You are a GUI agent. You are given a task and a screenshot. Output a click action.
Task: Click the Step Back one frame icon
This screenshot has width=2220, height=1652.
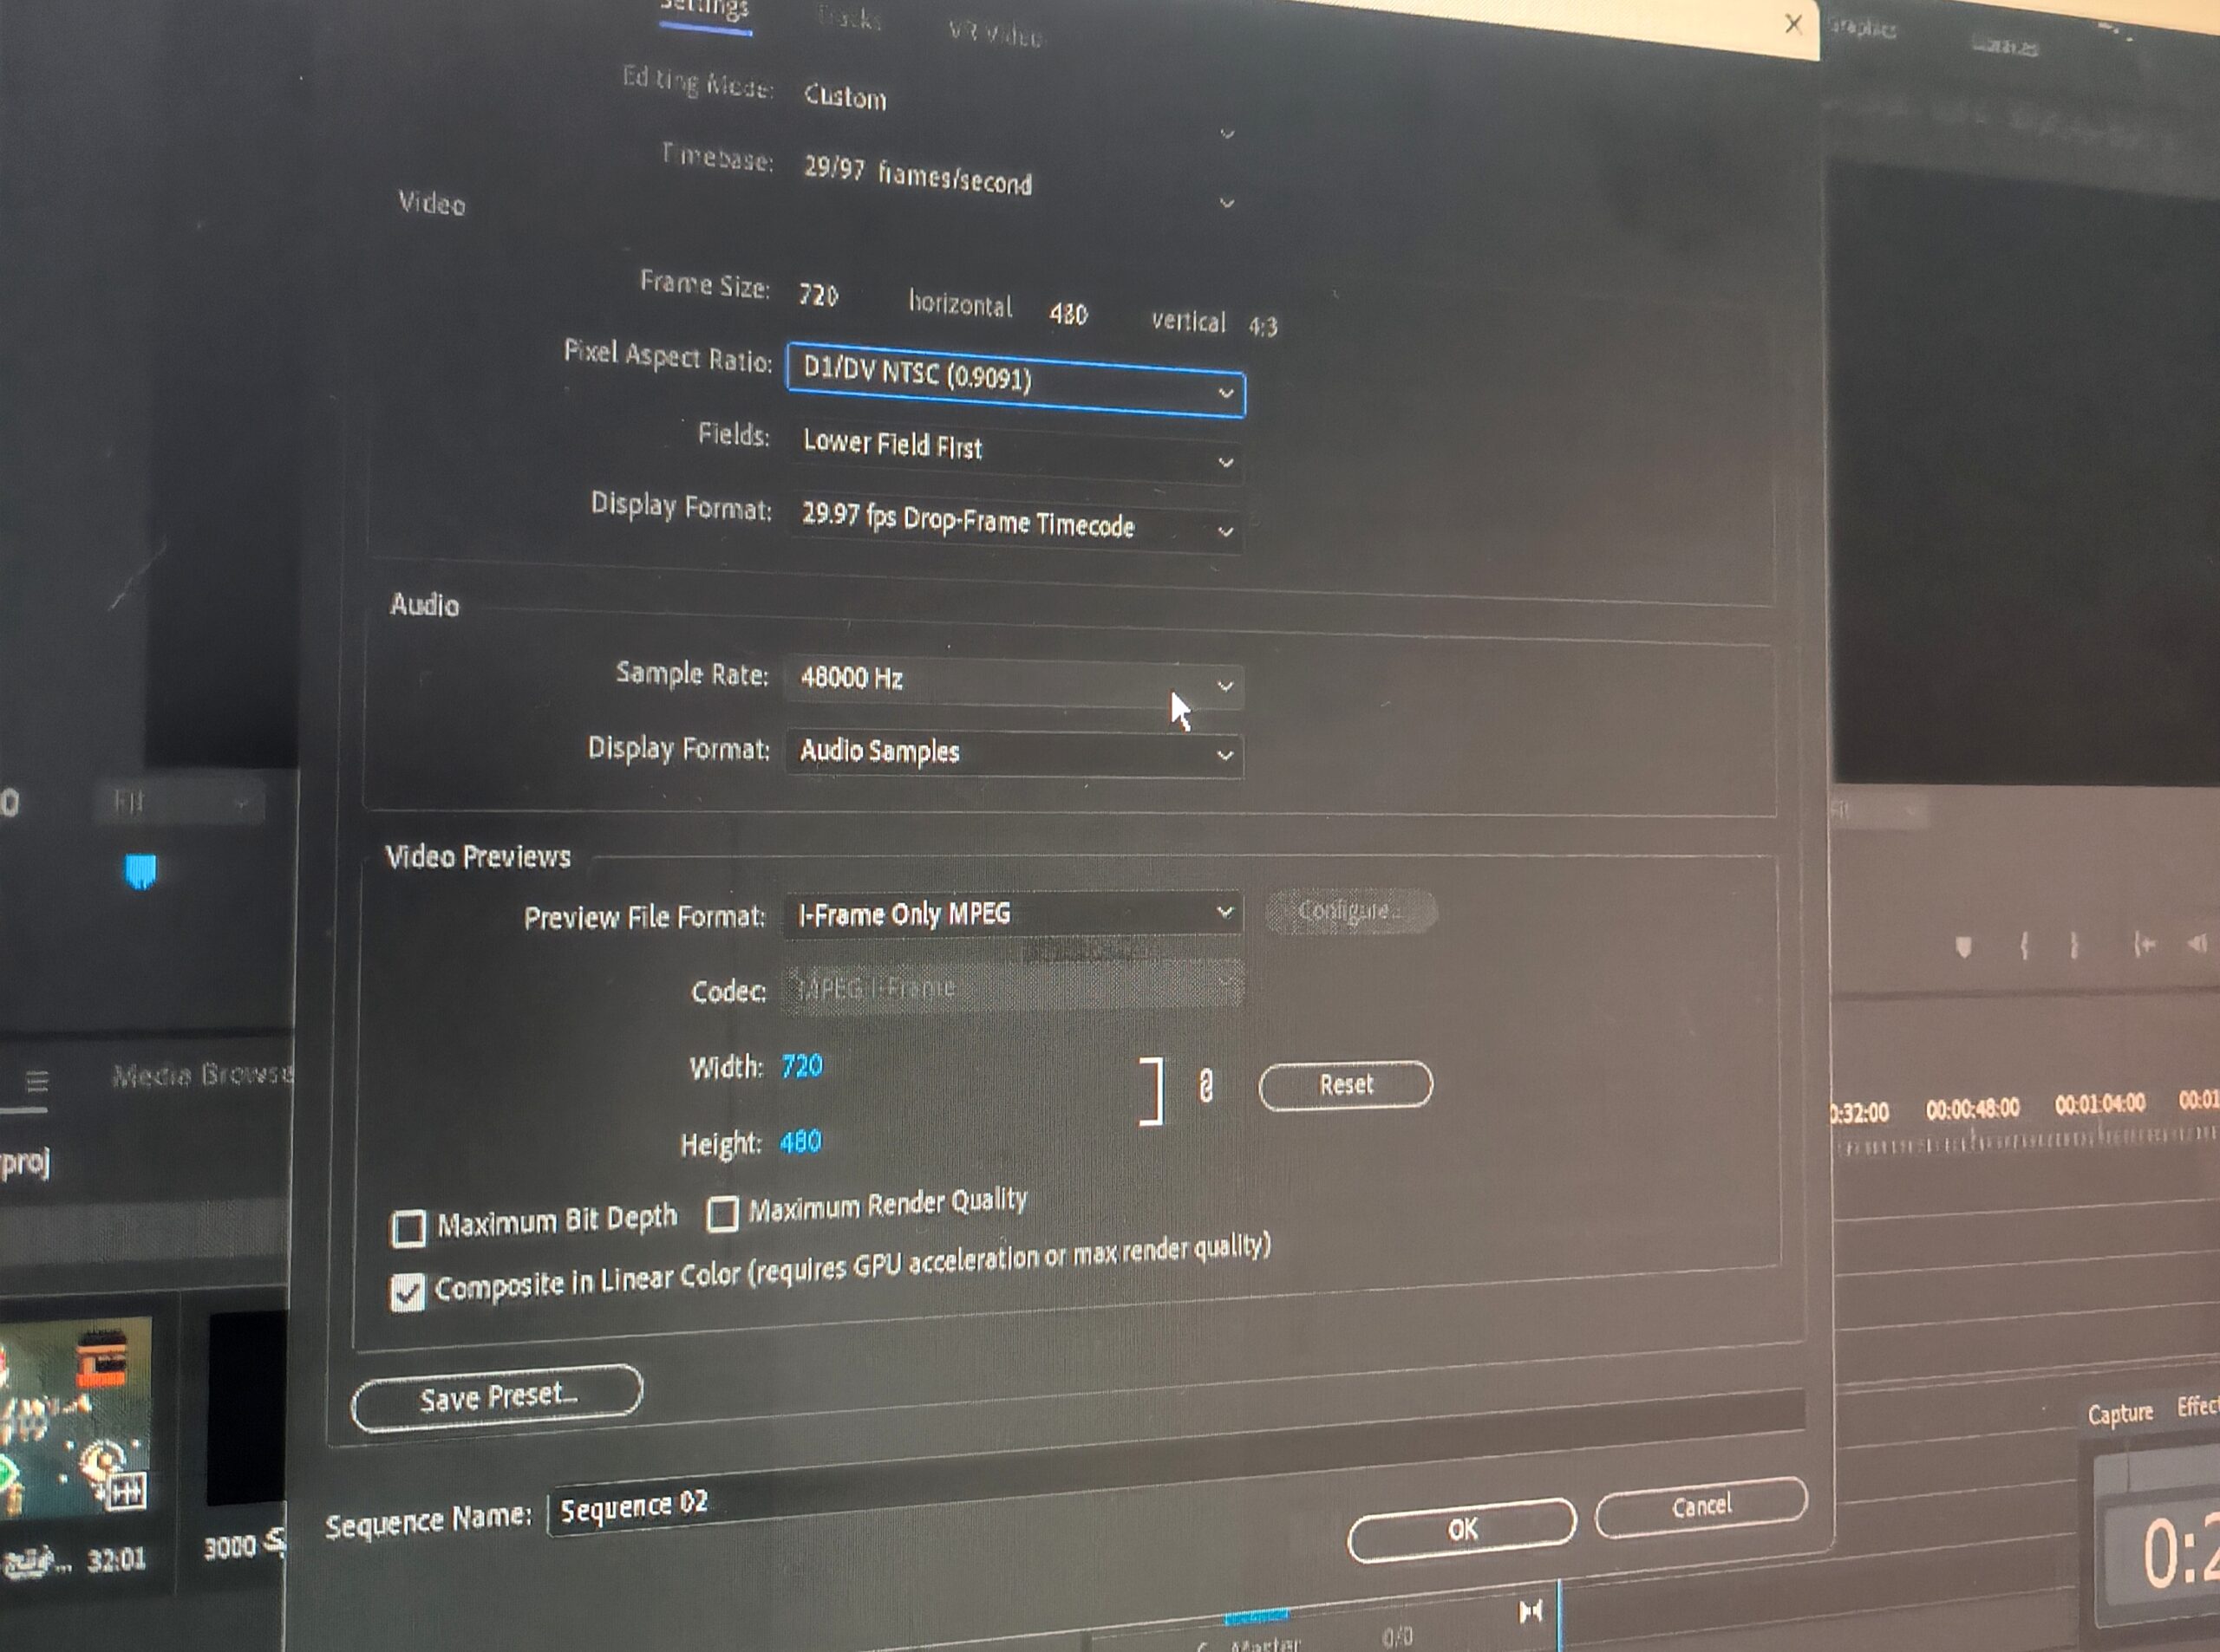[x=2198, y=943]
